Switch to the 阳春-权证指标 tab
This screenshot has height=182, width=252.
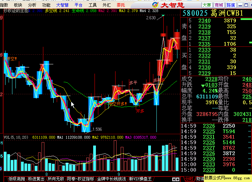pyautogui.click(x=80, y=179)
